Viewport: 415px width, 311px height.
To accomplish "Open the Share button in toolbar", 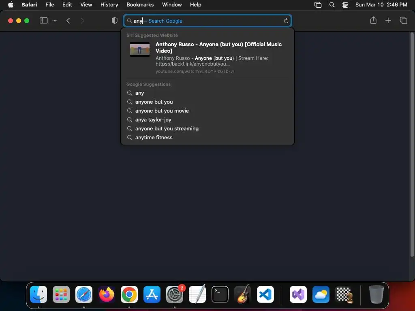I will 373,20.
